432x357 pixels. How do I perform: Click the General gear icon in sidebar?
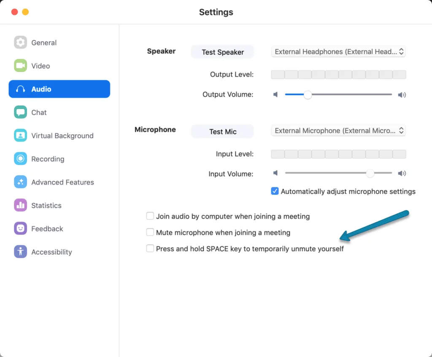pyautogui.click(x=20, y=43)
